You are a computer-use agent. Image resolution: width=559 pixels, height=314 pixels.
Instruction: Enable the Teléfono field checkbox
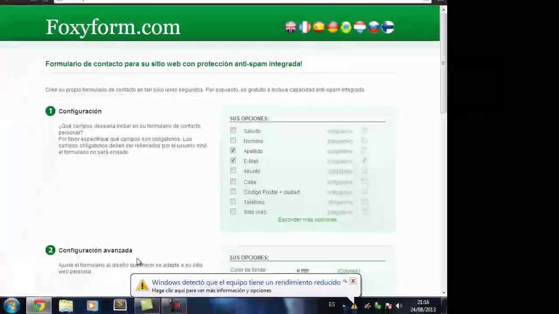[233, 201]
